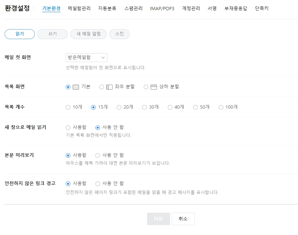
Task: Open the 새 메일 알림 section
Action: click(x=88, y=34)
